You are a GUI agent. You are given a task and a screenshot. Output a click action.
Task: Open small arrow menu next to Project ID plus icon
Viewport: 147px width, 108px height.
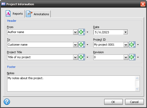pyautogui.click(x=138, y=45)
